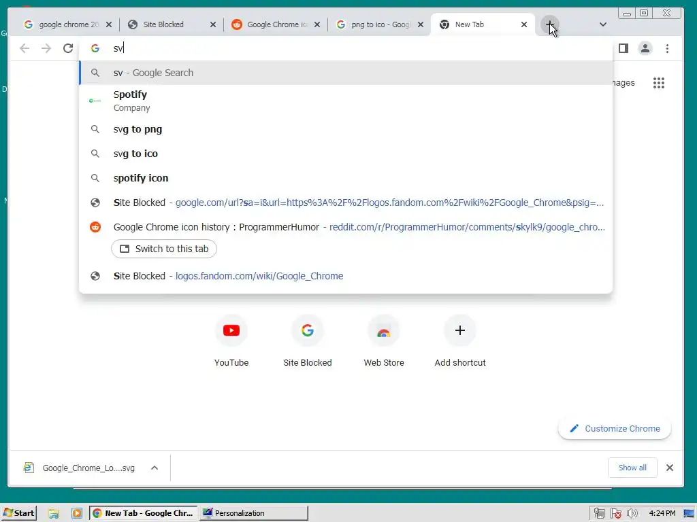This screenshot has width=697, height=522.
Task: Close the downloads bar
Action: 670,468
